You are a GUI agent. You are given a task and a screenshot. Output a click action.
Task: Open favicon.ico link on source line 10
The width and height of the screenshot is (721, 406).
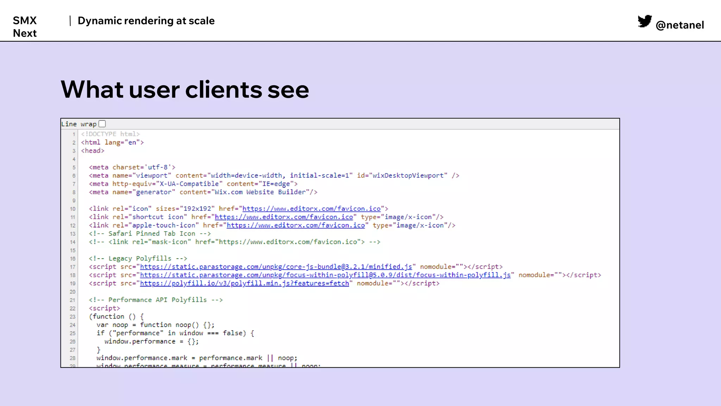pos(311,209)
